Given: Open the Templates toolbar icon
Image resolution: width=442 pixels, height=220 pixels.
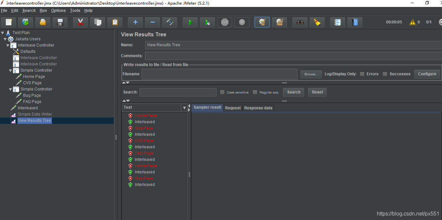Looking at the screenshot, I should coord(25,22).
